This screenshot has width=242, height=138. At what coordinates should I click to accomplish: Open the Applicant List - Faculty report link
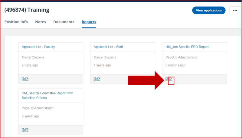38,47
